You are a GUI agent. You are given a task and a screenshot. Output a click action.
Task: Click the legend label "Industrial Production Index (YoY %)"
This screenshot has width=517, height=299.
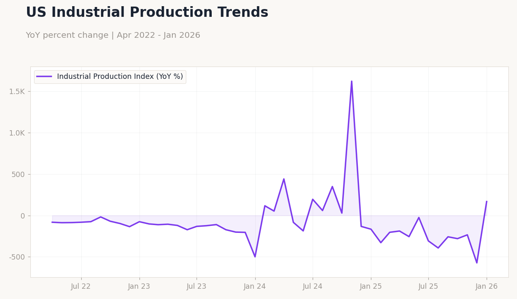[x=120, y=77]
